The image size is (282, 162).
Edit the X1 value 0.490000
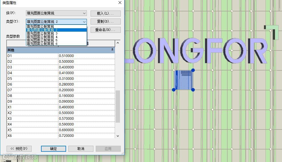[87, 107]
